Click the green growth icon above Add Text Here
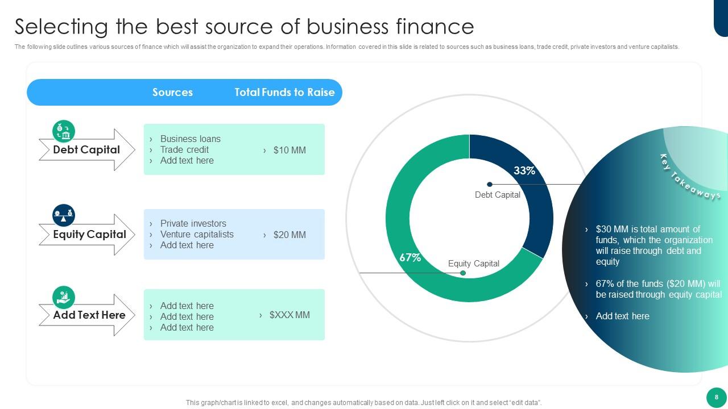Image resolution: width=728 pixels, height=409 pixels. point(64,297)
